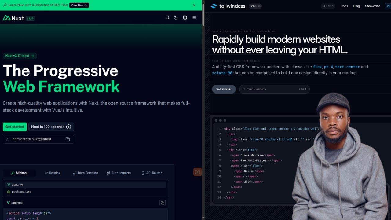Click the Nuxt logo in the header
This screenshot has height=220, width=391.
13,18
